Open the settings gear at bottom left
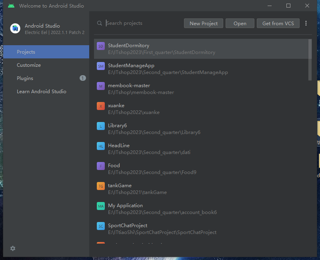The image size is (320, 260). [x=13, y=248]
